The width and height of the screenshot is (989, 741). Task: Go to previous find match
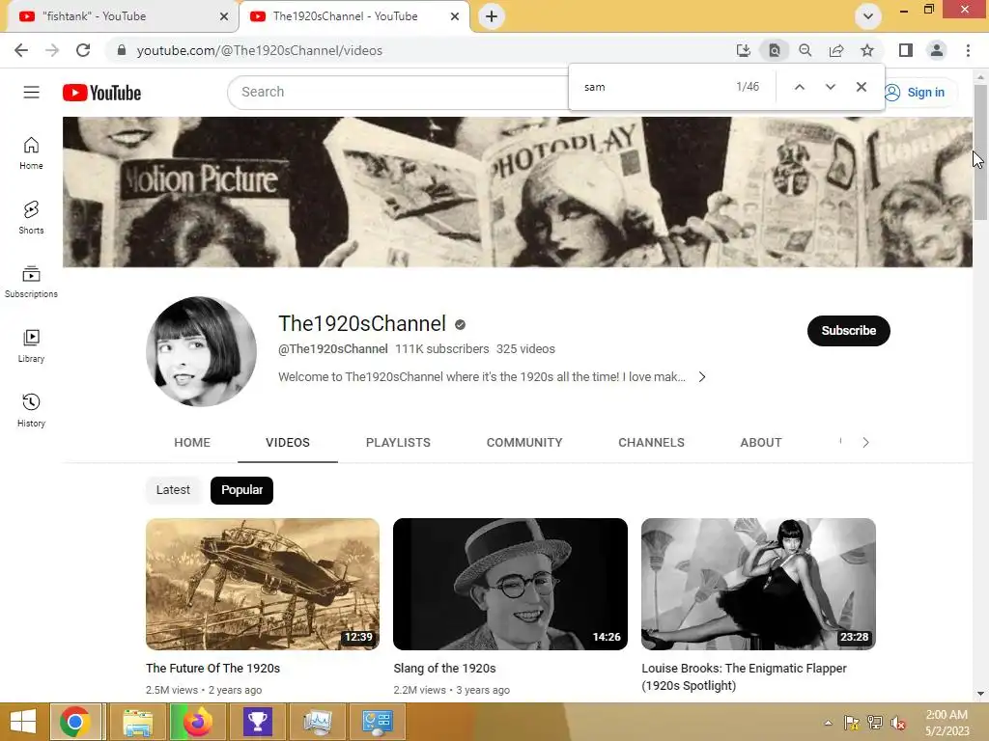coord(799,87)
